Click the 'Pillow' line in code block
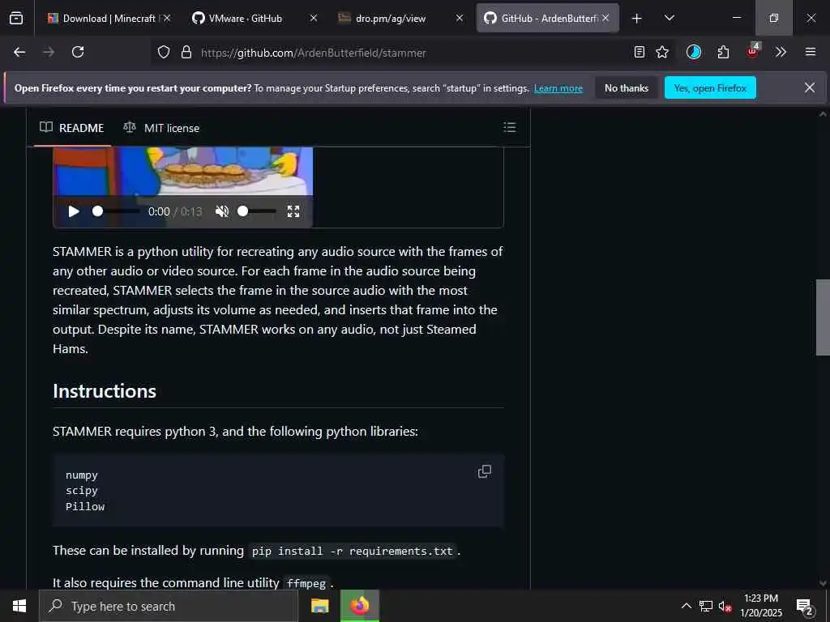830x622 pixels. pyautogui.click(x=85, y=507)
